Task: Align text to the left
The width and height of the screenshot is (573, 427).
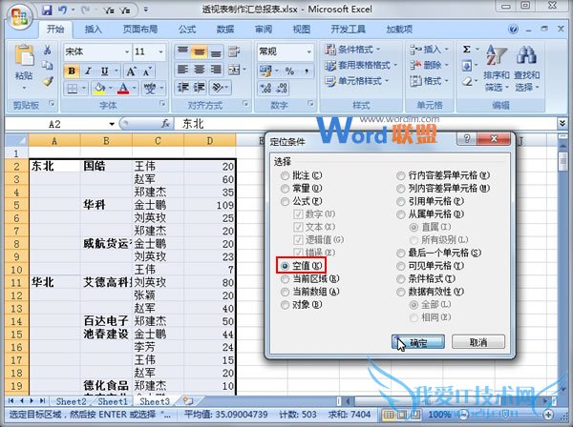Action: coord(182,70)
